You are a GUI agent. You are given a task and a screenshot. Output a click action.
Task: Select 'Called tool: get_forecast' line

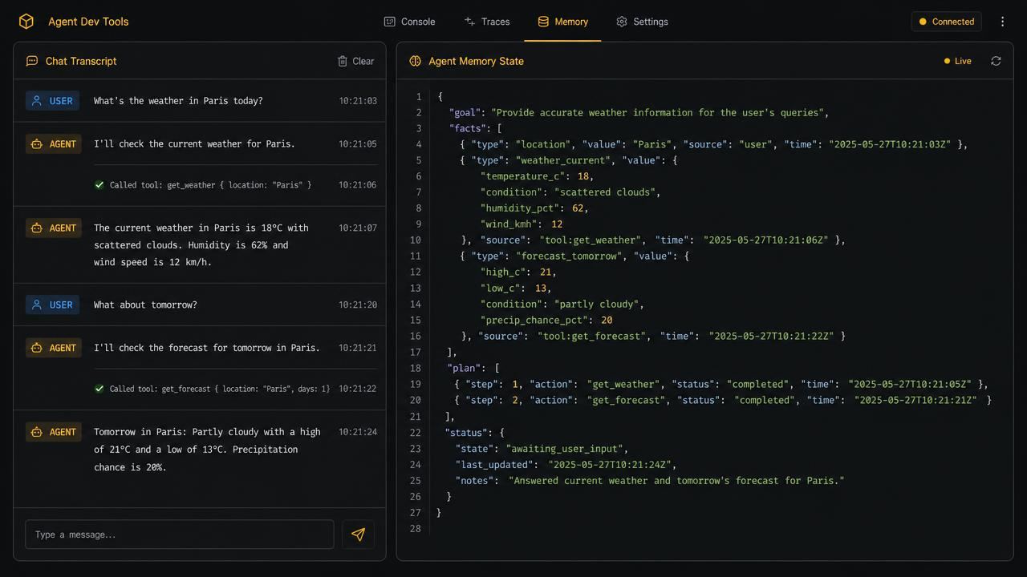pos(220,389)
